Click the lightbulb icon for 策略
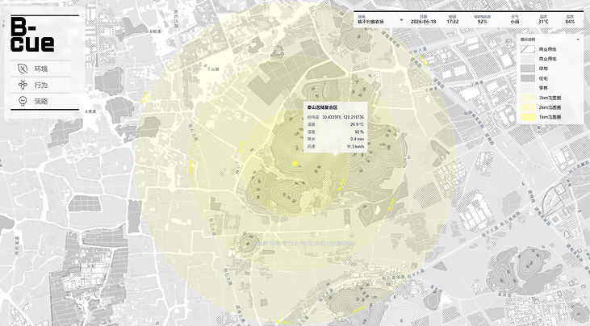590x326 pixels. point(23,101)
